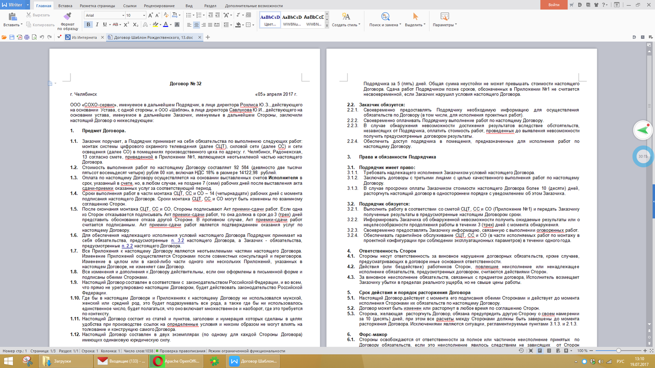Screen dimensions: 655x368
Task: Increase paragraph indent
Action: point(217,15)
